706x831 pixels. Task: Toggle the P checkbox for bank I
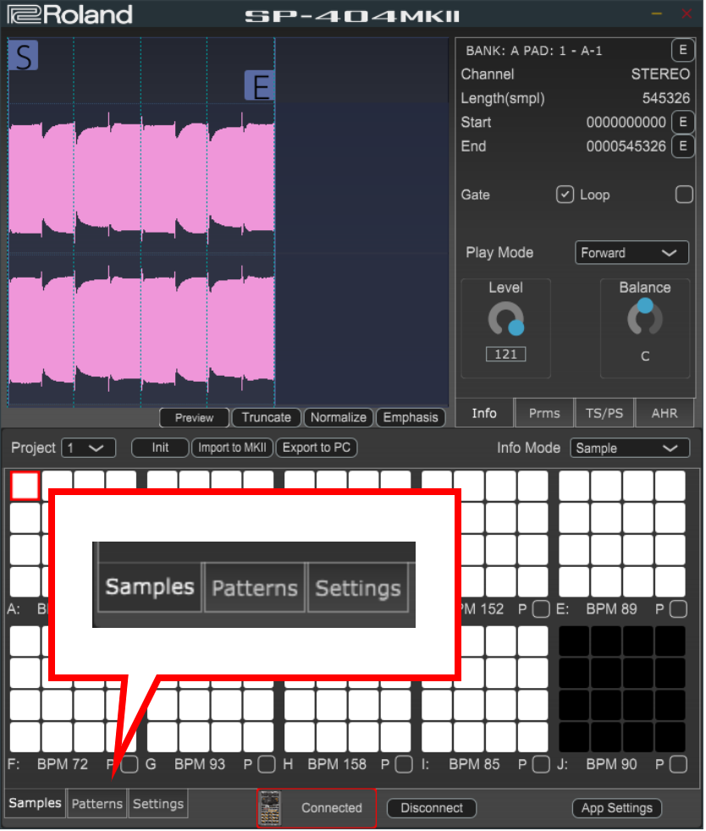point(543,766)
